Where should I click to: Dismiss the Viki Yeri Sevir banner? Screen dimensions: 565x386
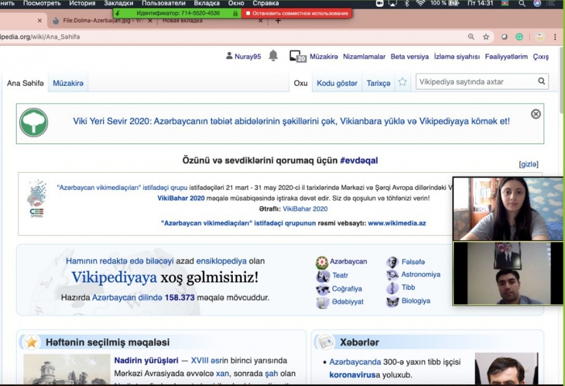click(536, 114)
